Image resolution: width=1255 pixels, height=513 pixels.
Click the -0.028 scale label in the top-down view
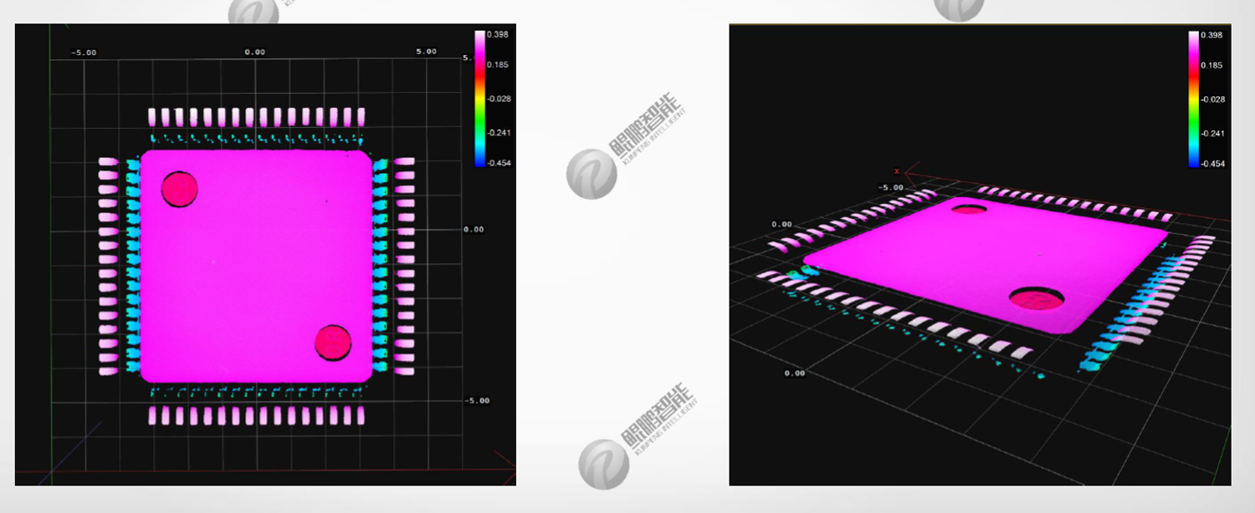(x=499, y=99)
